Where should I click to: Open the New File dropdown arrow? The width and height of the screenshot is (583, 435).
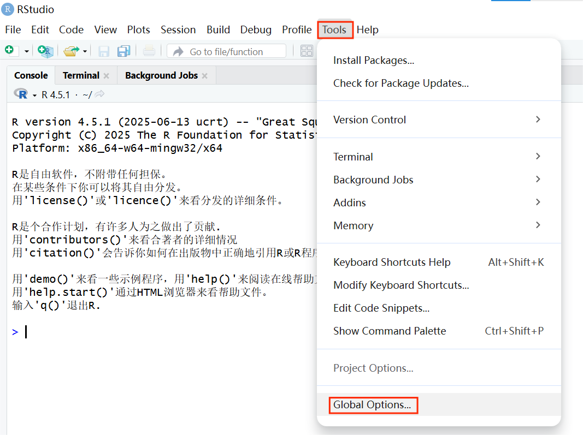point(26,51)
